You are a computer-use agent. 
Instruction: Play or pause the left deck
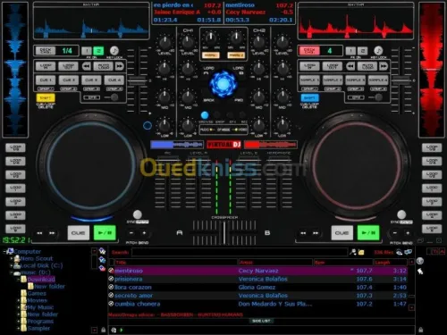click(x=105, y=232)
